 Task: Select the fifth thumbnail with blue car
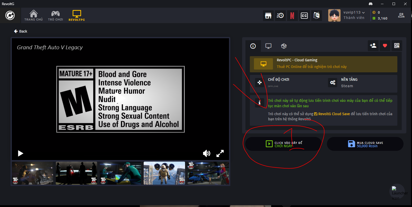(x=208, y=173)
